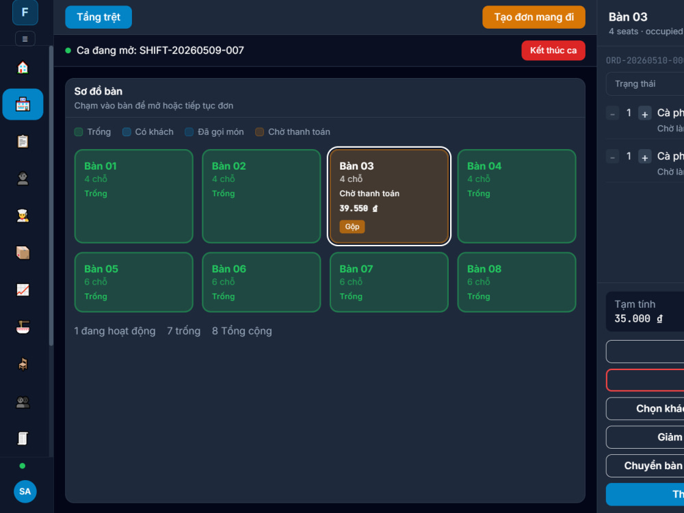Click the F logo at top left
Viewport: 684px width, 513px height.
(25, 12)
